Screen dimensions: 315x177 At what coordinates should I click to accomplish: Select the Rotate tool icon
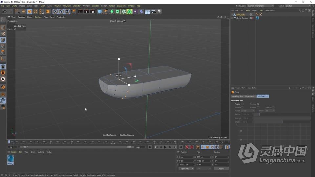coord(35,12)
